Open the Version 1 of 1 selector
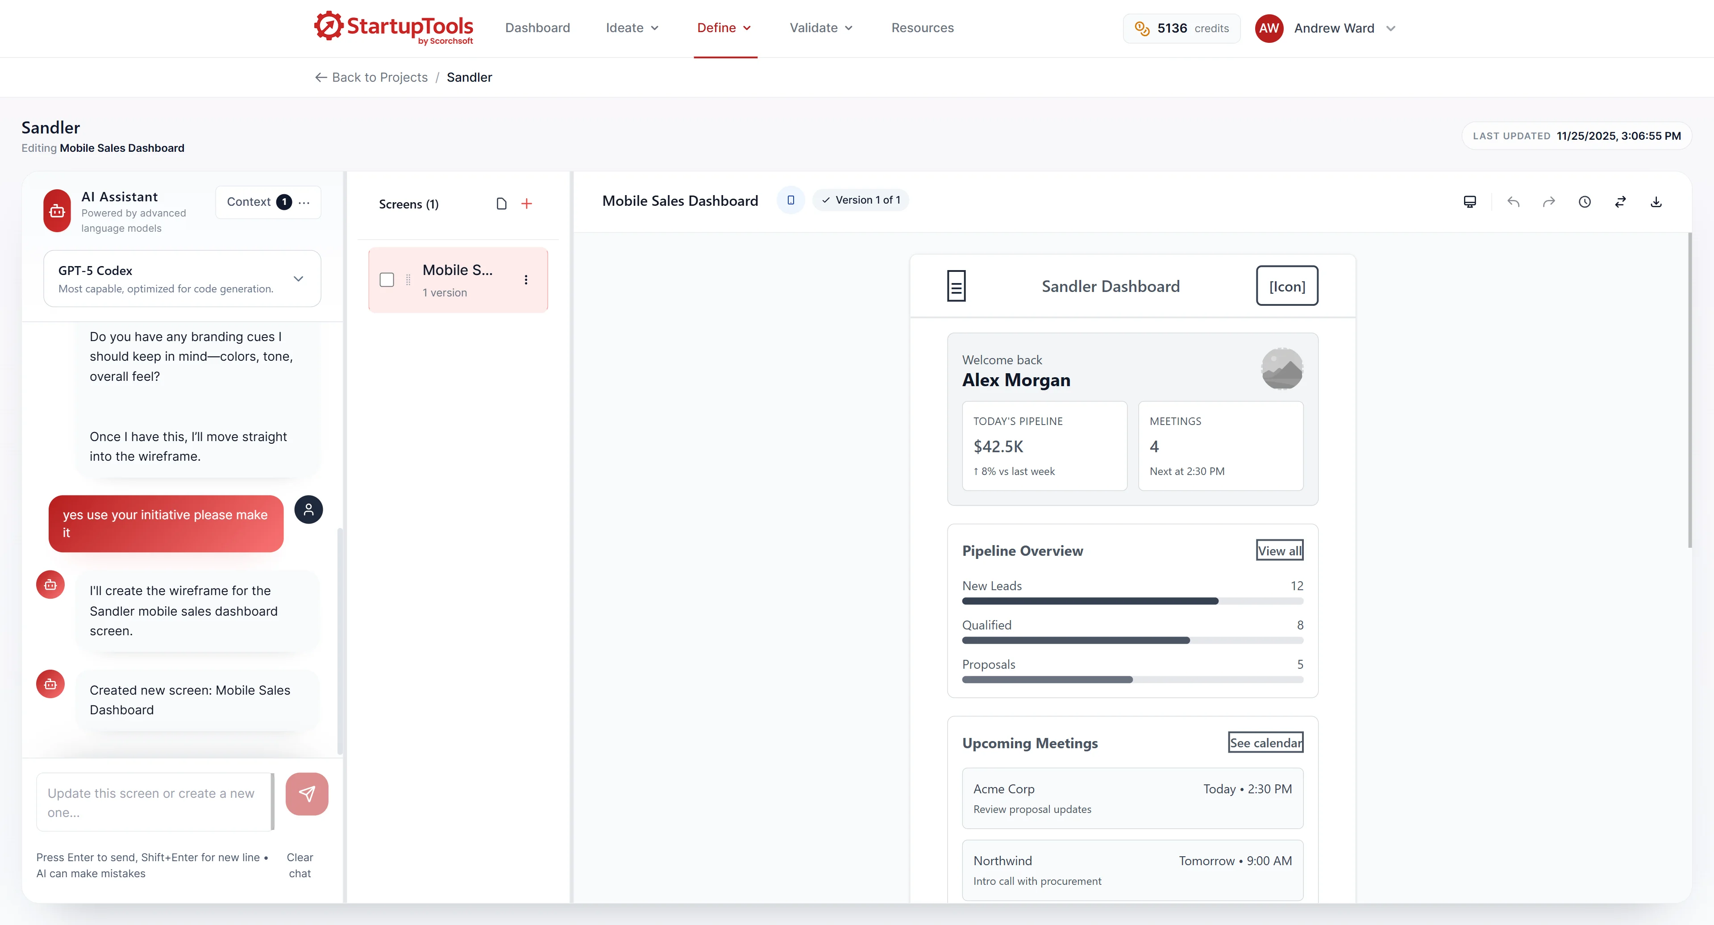This screenshot has height=925, width=1714. click(860, 200)
